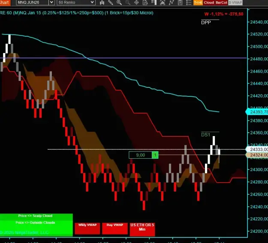Open the strategies icon
The height and width of the screenshot is (243, 268).
tap(180, 3)
